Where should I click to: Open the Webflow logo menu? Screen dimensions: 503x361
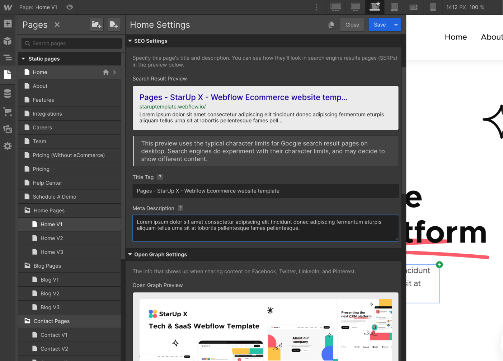coord(8,7)
